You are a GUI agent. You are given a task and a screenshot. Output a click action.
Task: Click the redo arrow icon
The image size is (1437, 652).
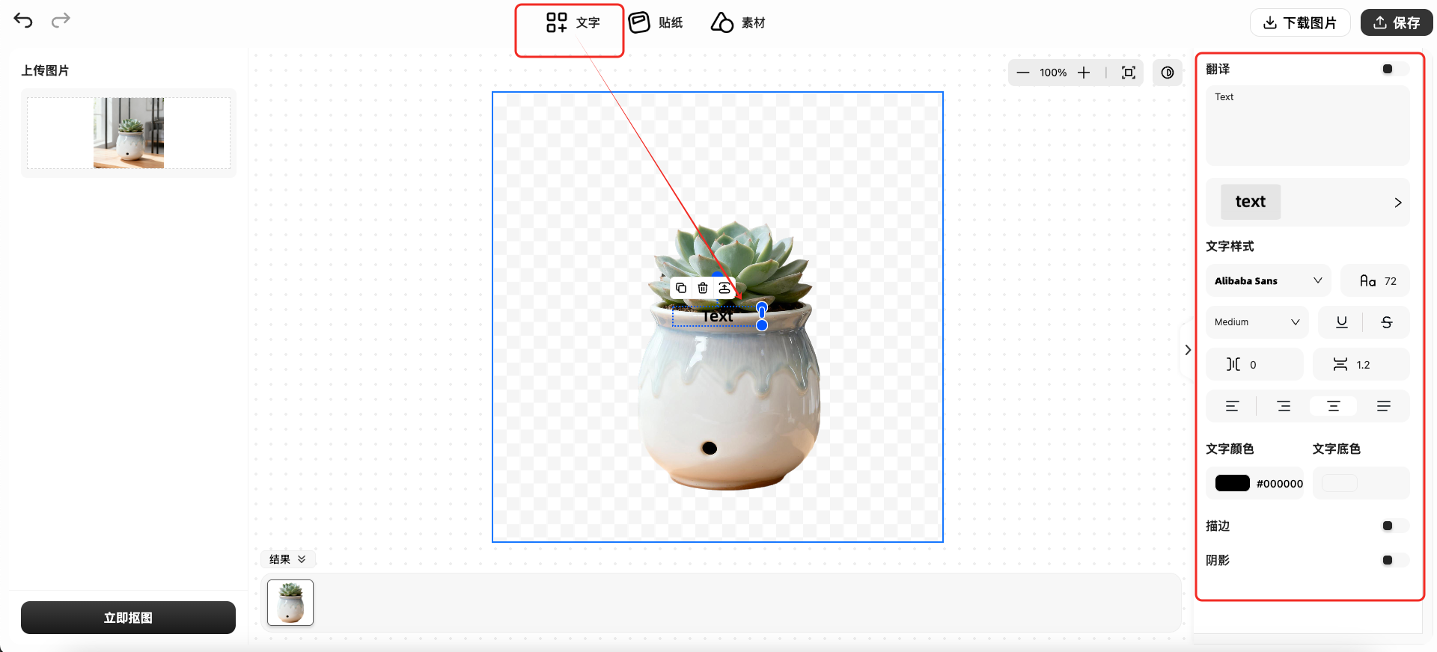[61, 20]
